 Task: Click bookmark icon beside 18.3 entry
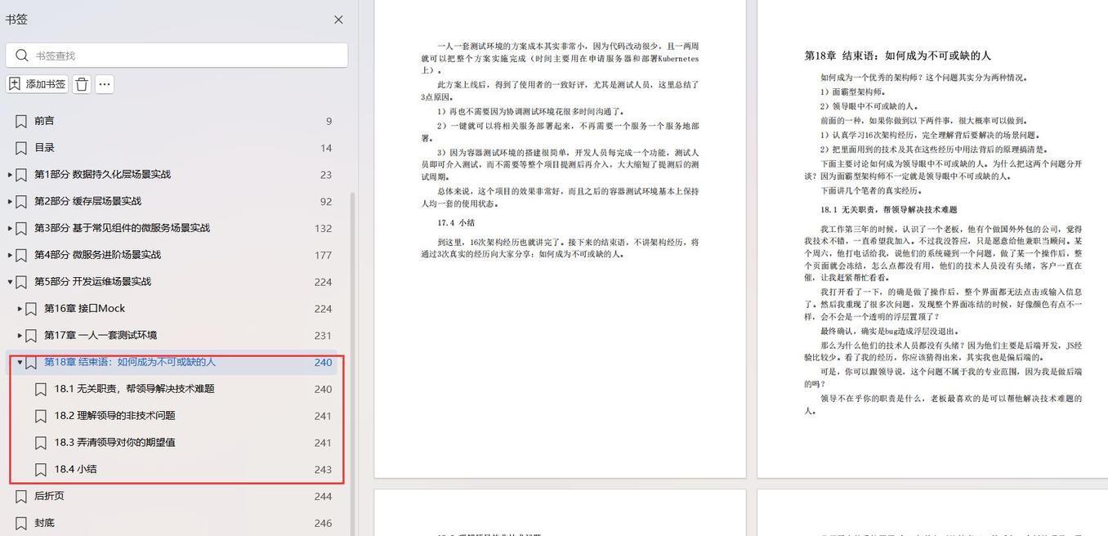click(41, 443)
